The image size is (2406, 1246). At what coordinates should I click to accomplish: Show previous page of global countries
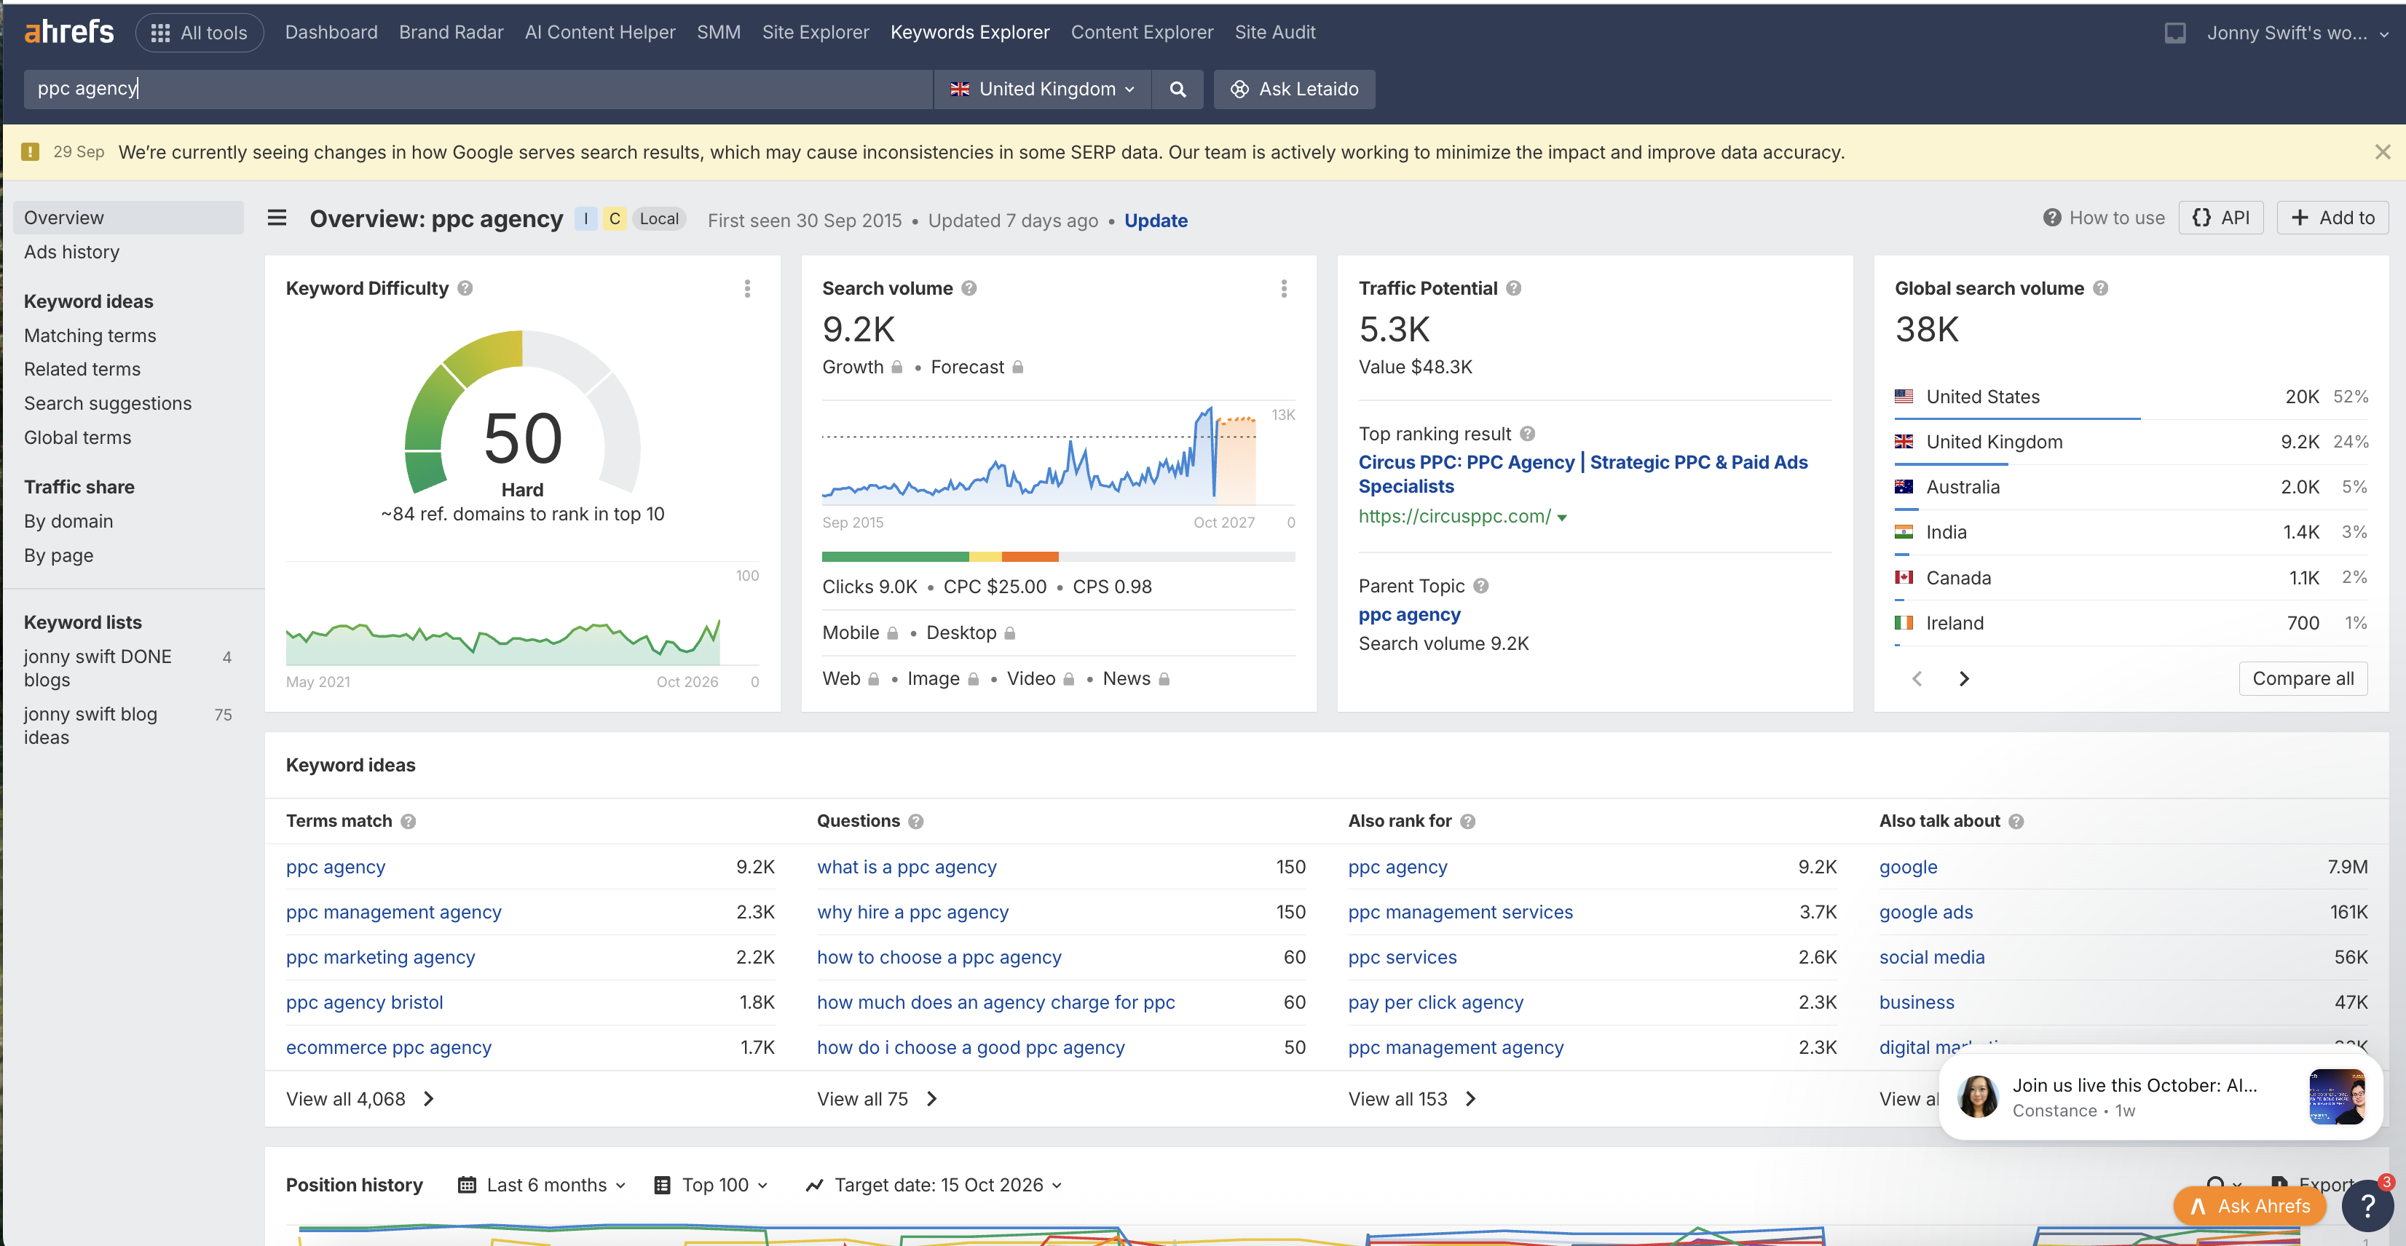click(1917, 678)
